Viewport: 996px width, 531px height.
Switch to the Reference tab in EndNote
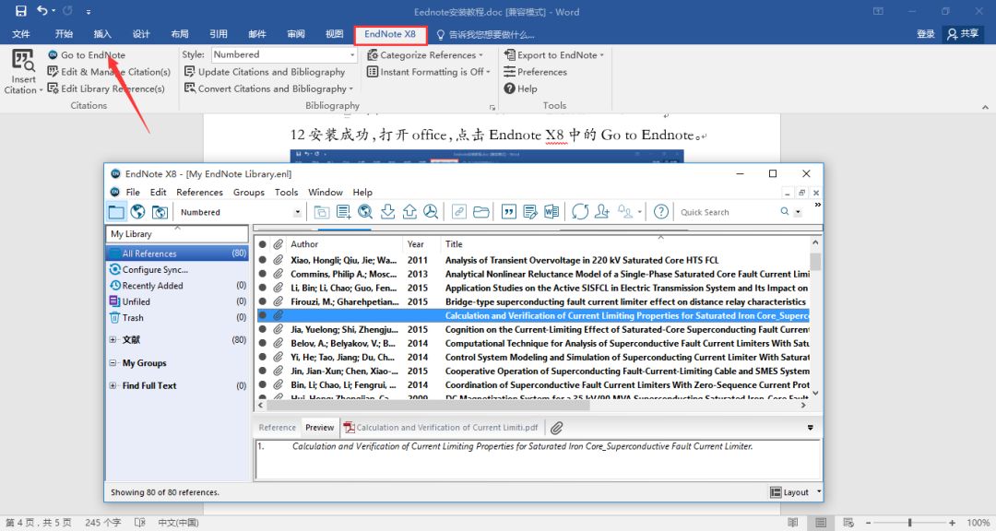coord(277,428)
